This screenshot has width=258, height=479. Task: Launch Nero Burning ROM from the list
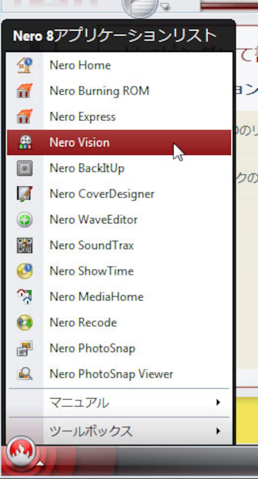tap(99, 91)
